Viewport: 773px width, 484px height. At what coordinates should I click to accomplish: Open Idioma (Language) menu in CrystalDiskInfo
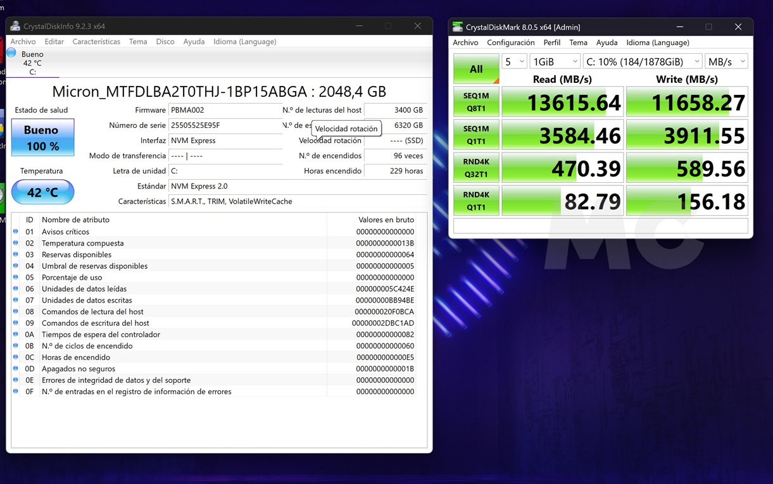[x=245, y=42]
